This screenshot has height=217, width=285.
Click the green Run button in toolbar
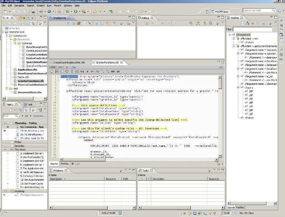click(76, 11)
